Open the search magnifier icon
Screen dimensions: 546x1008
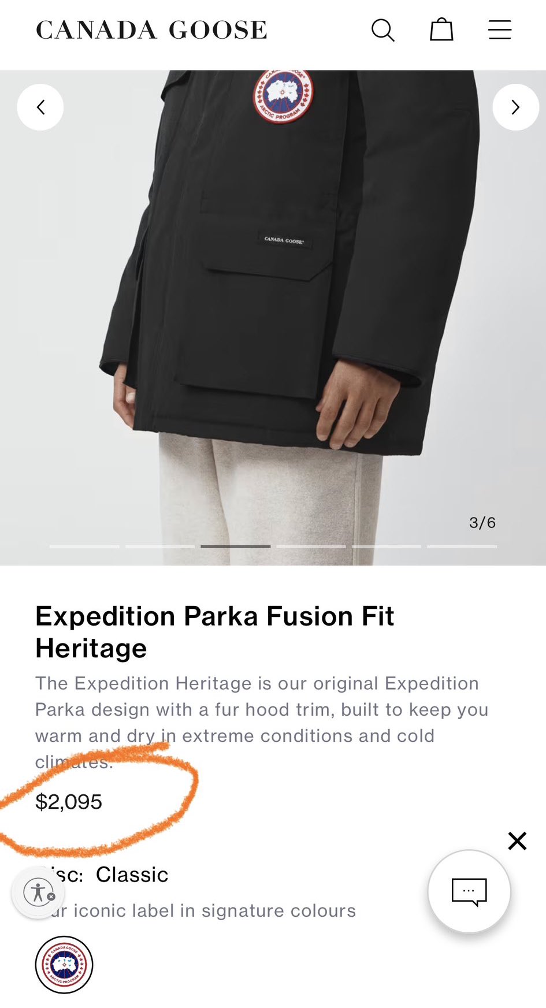click(x=382, y=30)
